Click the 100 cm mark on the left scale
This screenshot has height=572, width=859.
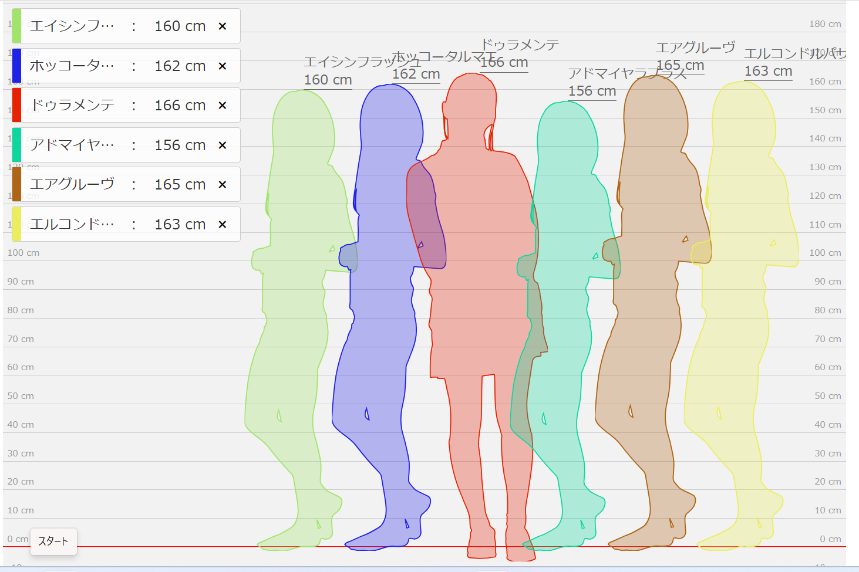point(23,253)
